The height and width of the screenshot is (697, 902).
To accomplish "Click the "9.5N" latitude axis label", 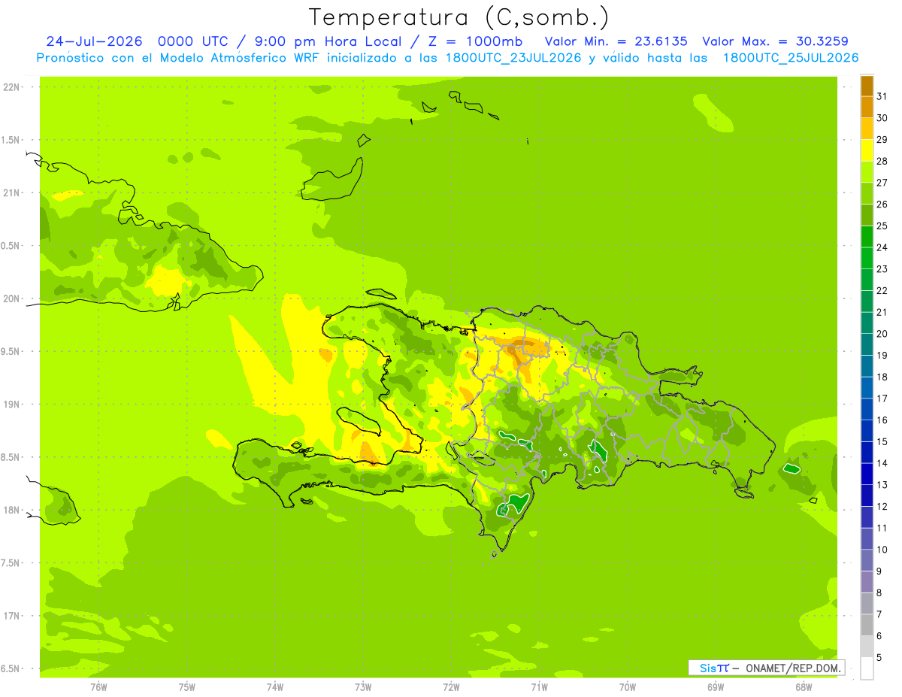I will [11, 351].
